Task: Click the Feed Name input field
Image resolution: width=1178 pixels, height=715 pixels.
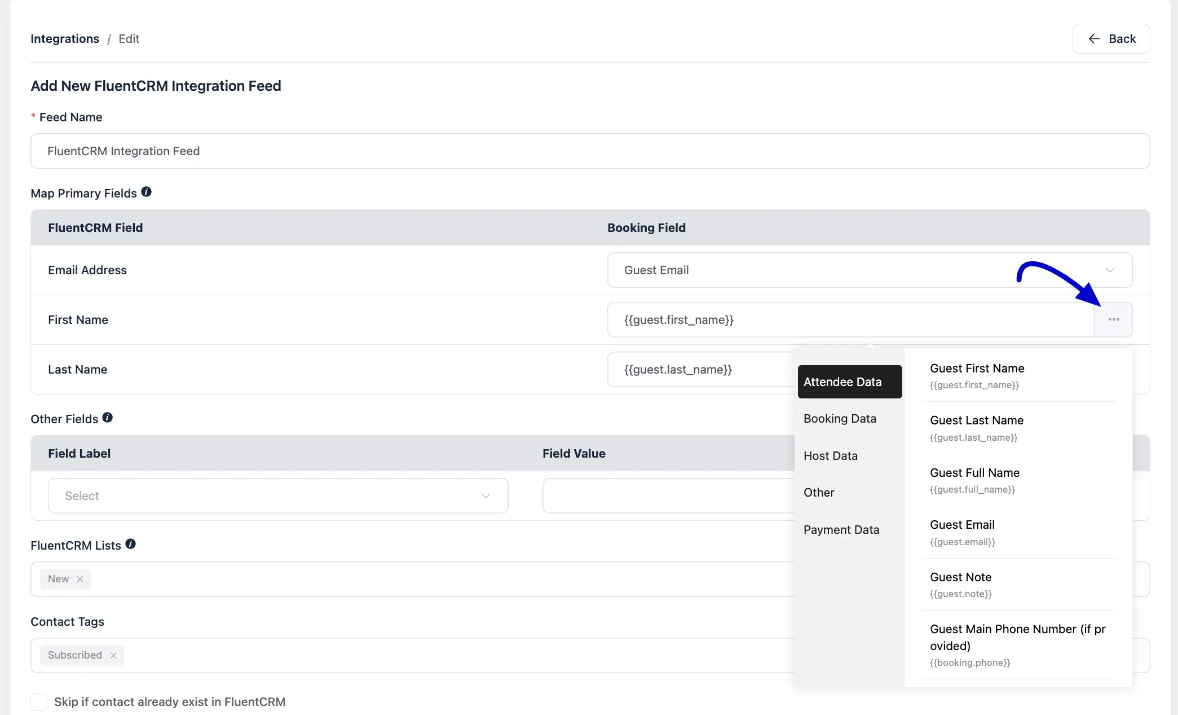Action: tap(590, 151)
